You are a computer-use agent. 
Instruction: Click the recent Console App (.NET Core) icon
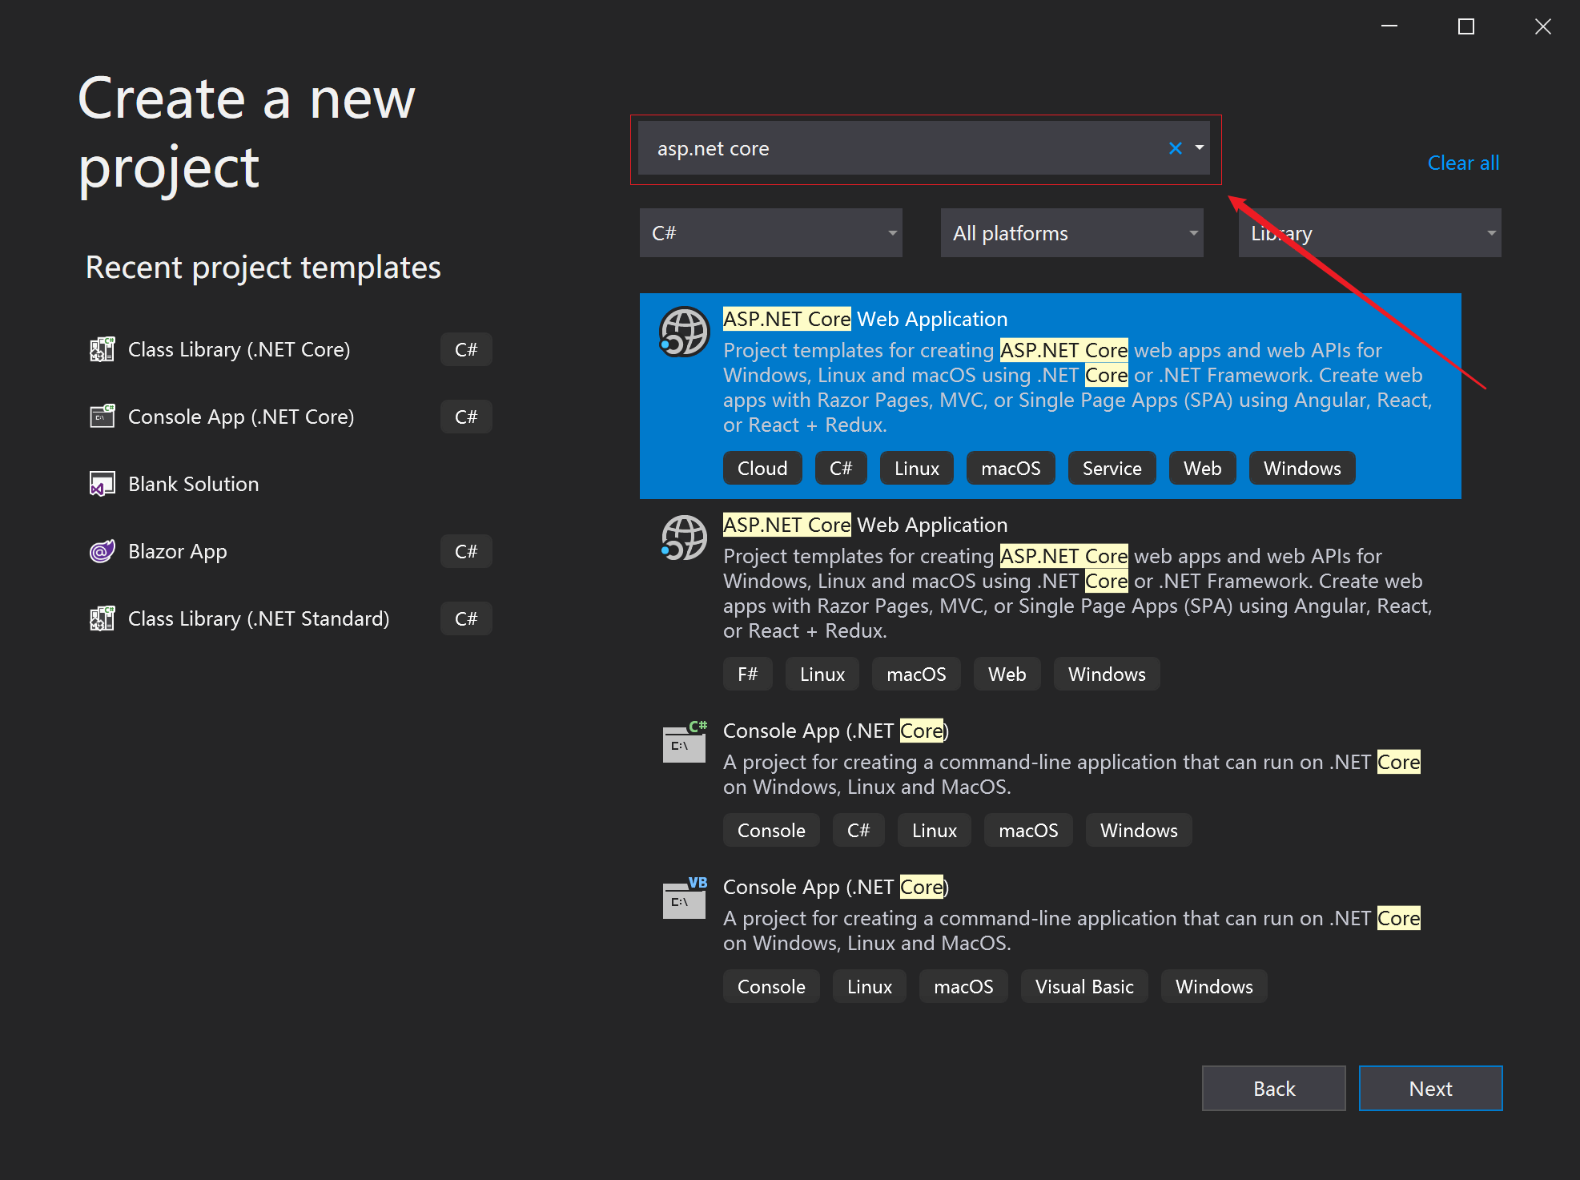tap(102, 417)
